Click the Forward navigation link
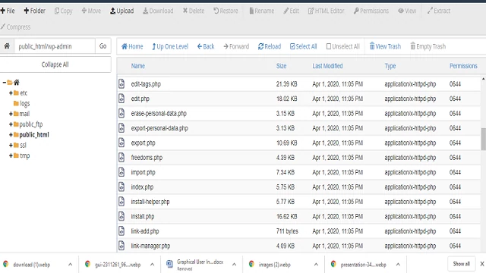 [236, 46]
